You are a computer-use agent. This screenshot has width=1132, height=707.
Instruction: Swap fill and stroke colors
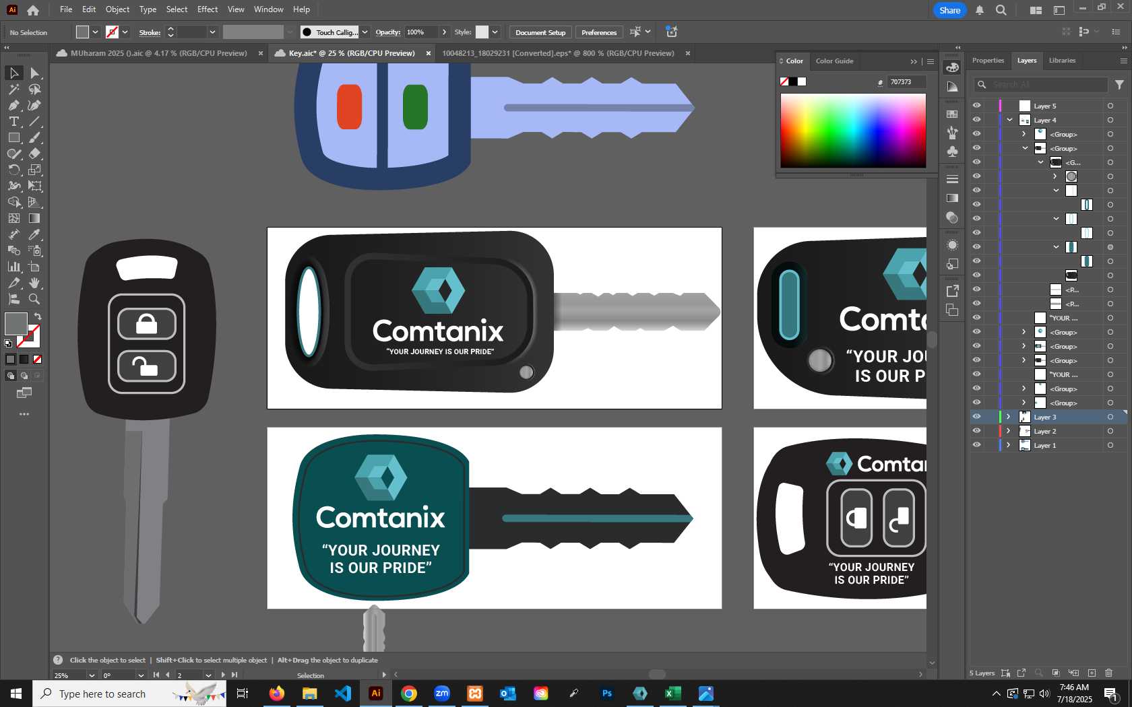click(38, 316)
